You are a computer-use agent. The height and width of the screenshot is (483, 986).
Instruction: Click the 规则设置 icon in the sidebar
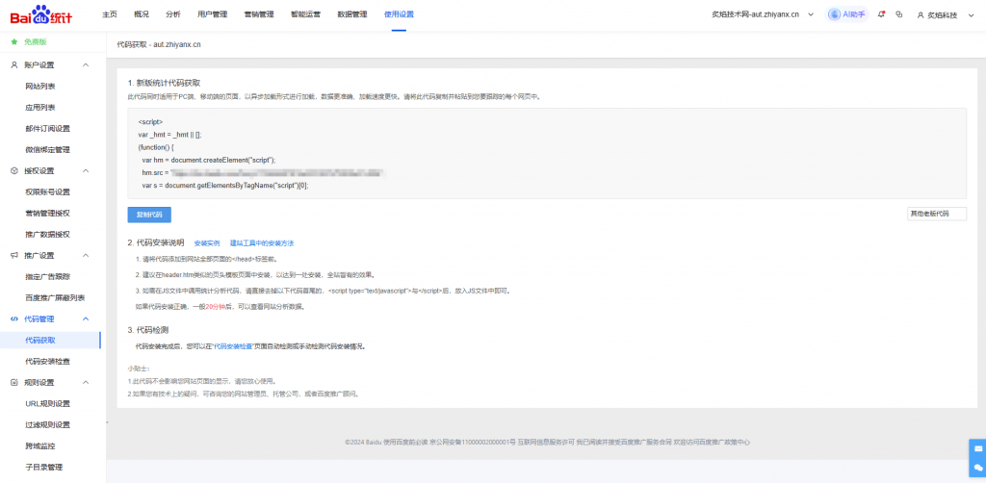(13, 383)
